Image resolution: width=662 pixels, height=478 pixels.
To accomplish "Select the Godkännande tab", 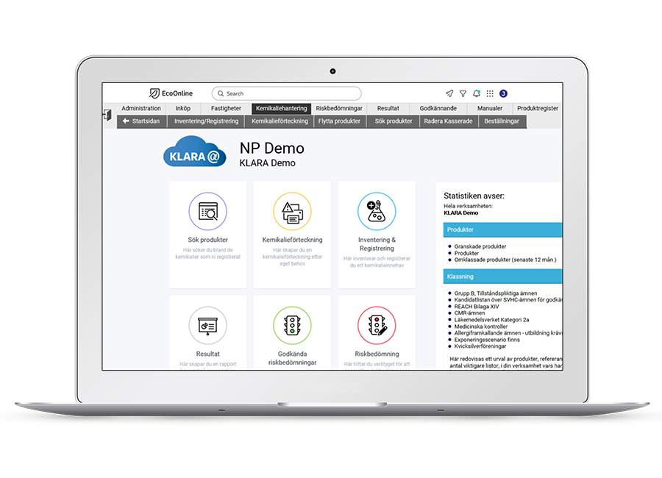I will tap(438, 108).
